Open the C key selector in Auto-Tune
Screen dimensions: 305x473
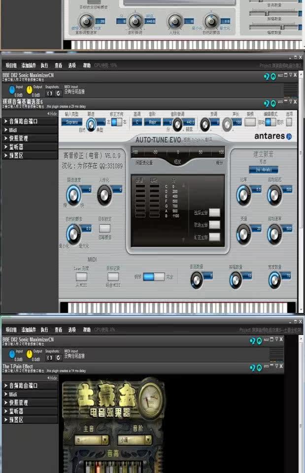[x=137, y=122]
